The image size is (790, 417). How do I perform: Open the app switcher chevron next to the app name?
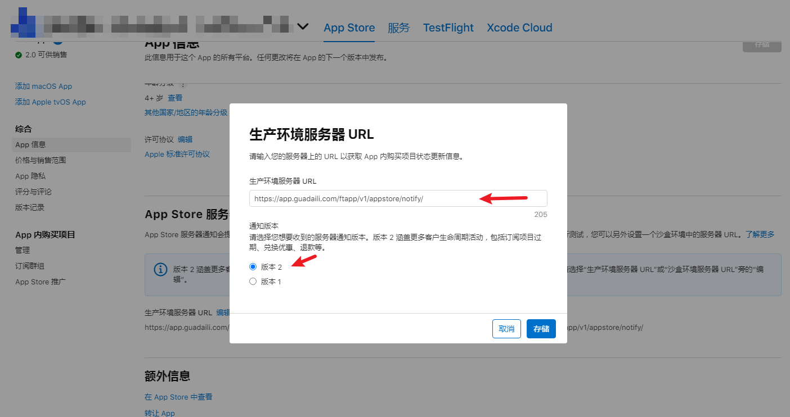coord(303,26)
